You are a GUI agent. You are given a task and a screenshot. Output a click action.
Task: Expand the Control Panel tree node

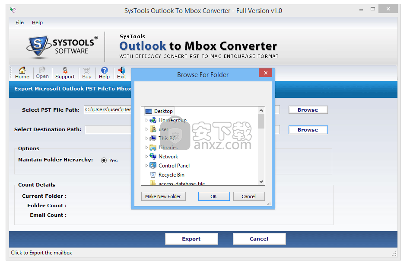point(146,166)
